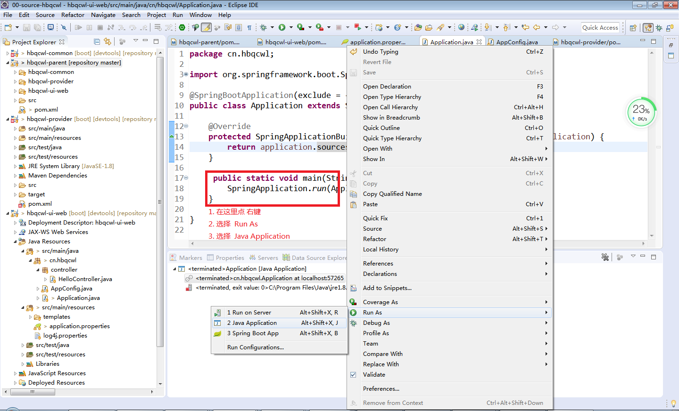Click the Open Web Browser globe icon
The width and height of the screenshot is (679, 411).
[x=461, y=27]
